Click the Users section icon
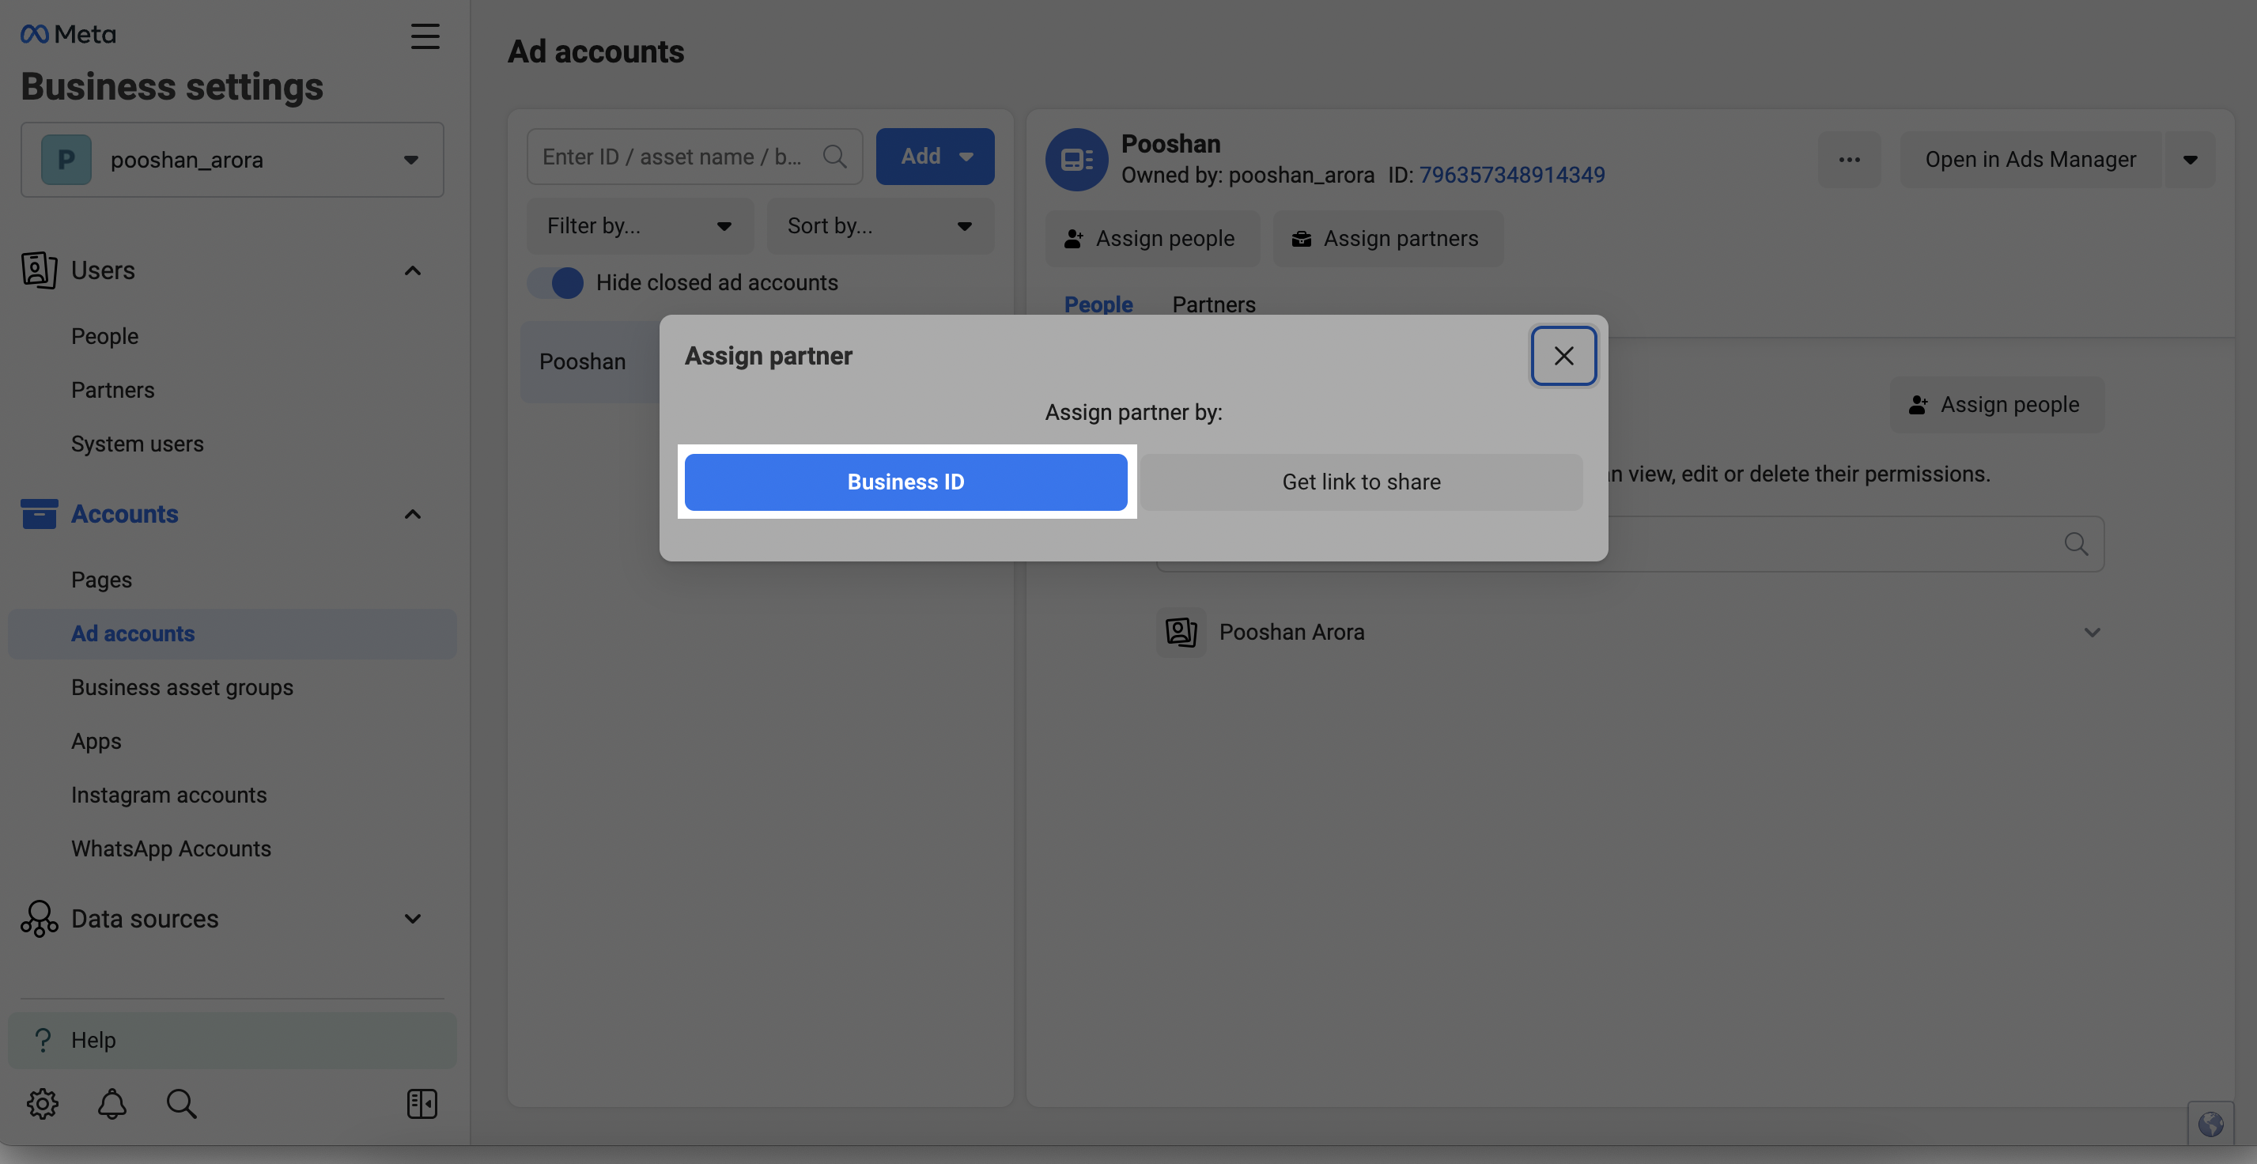Viewport: 2257px width, 1164px height. coord(40,270)
